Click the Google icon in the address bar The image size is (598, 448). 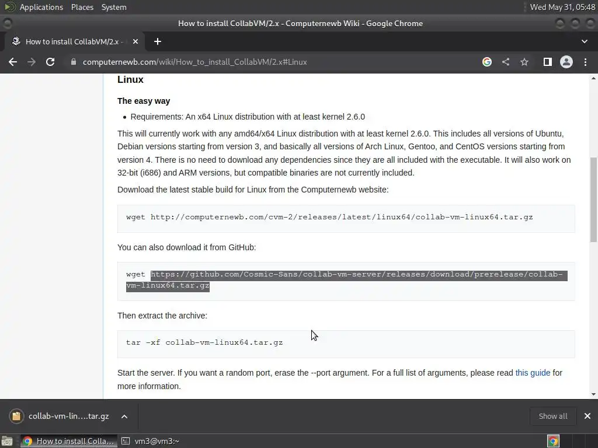(x=486, y=62)
